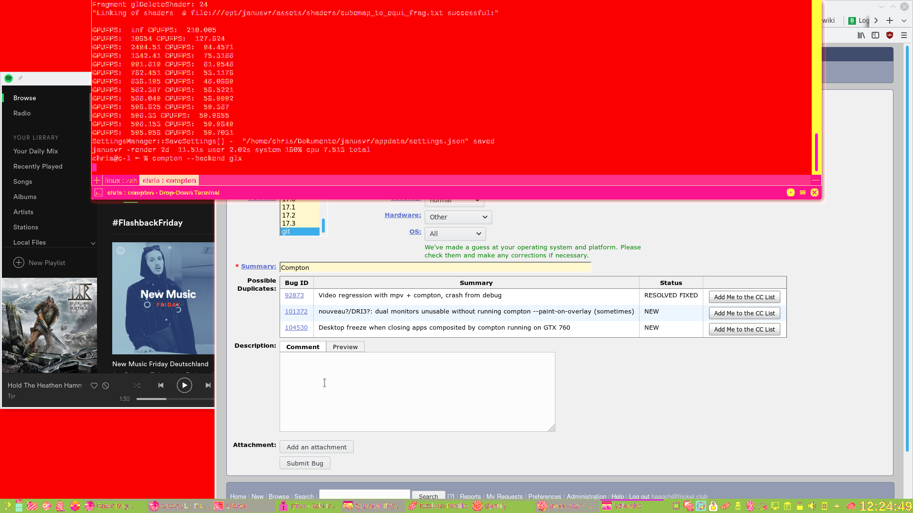Viewport: 913px width, 513px height.
Task: Toggle shuffle in Spotify player
Action: click(x=137, y=385)
